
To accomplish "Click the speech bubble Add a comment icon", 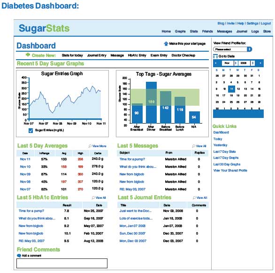I will [x=19, y=256].
